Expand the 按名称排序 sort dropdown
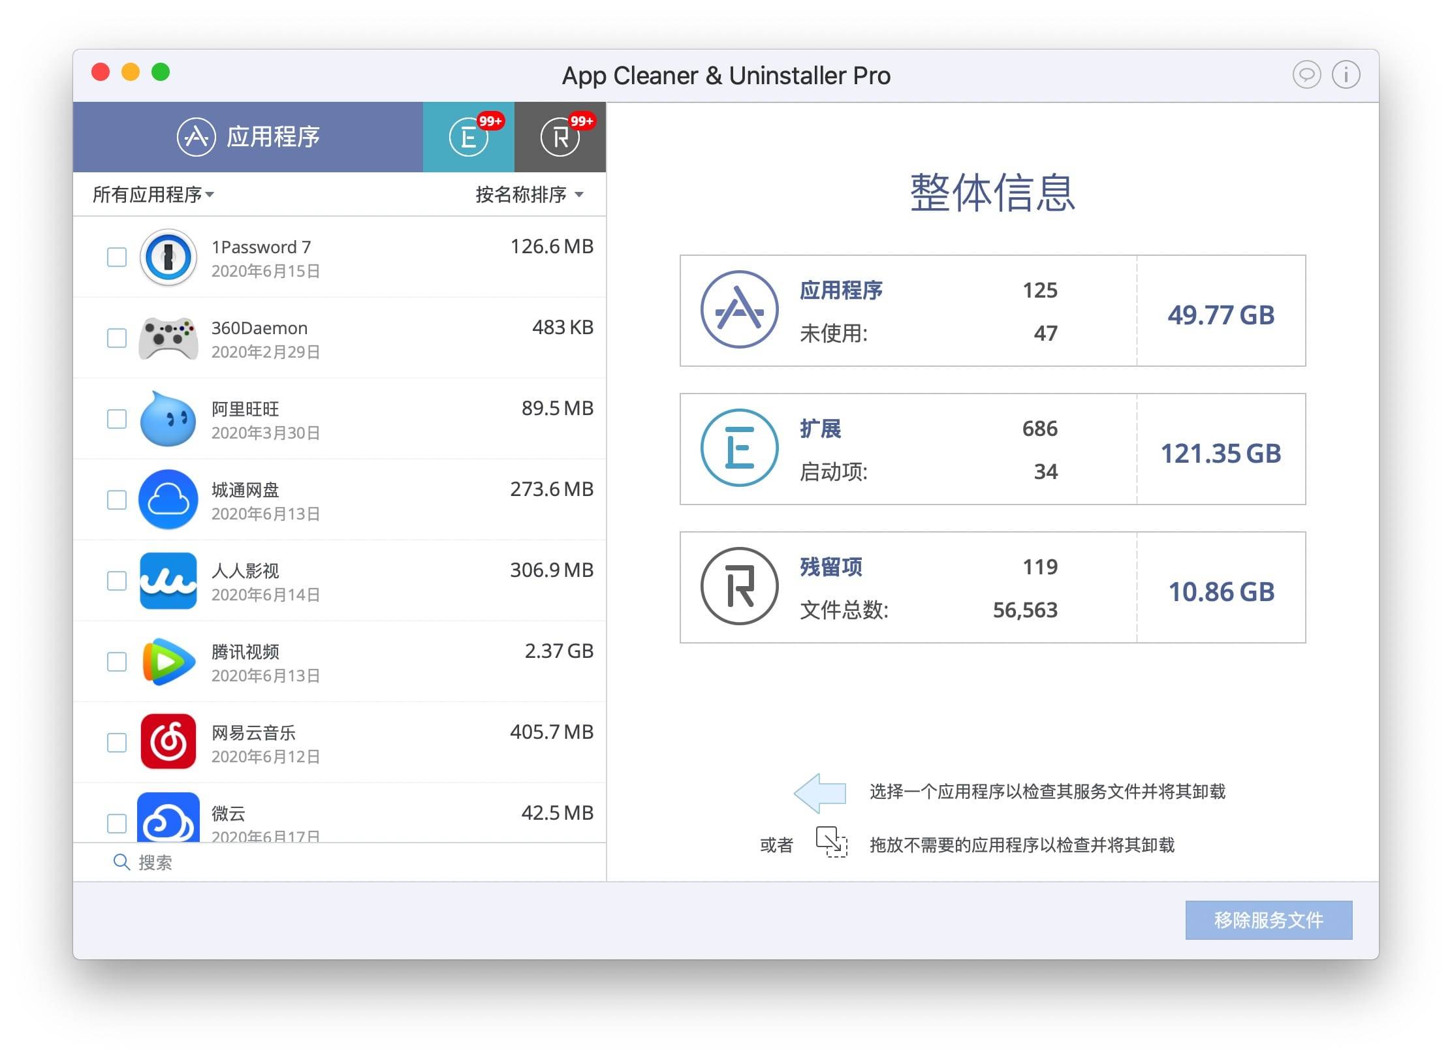Viewport: 1452px width, 1056px height. point(529,194)
